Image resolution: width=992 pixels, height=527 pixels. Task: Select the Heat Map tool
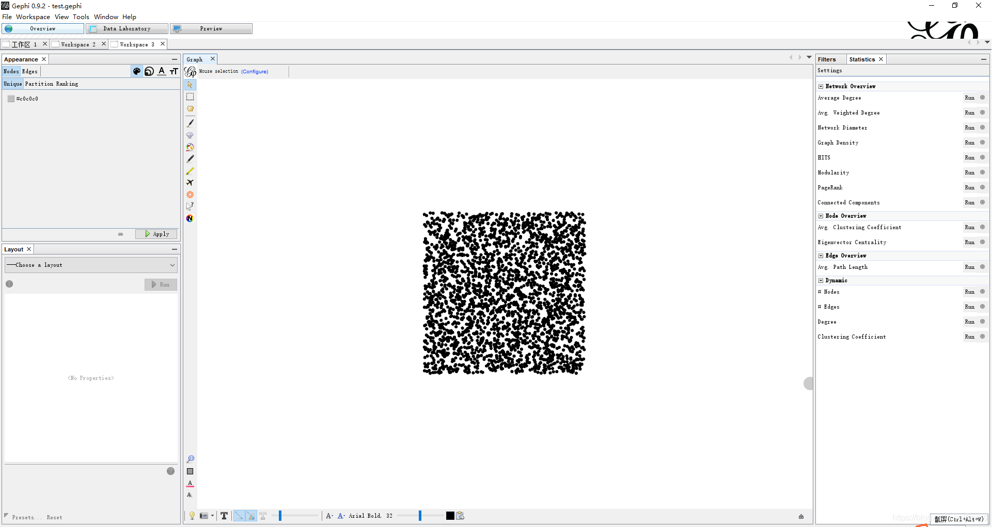tap(190, 195)
